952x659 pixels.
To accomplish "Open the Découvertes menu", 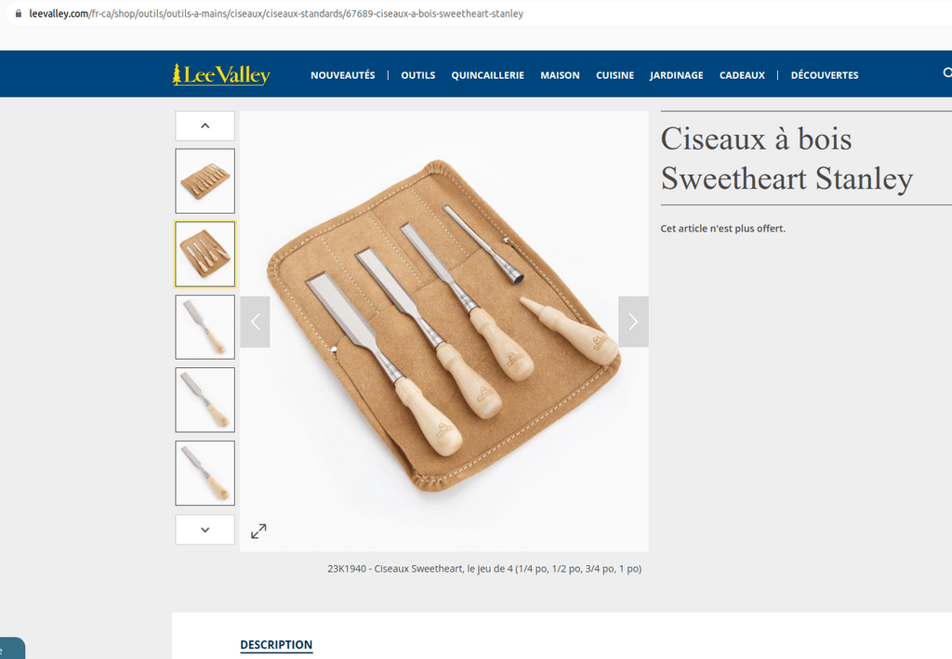I will 825,75.
